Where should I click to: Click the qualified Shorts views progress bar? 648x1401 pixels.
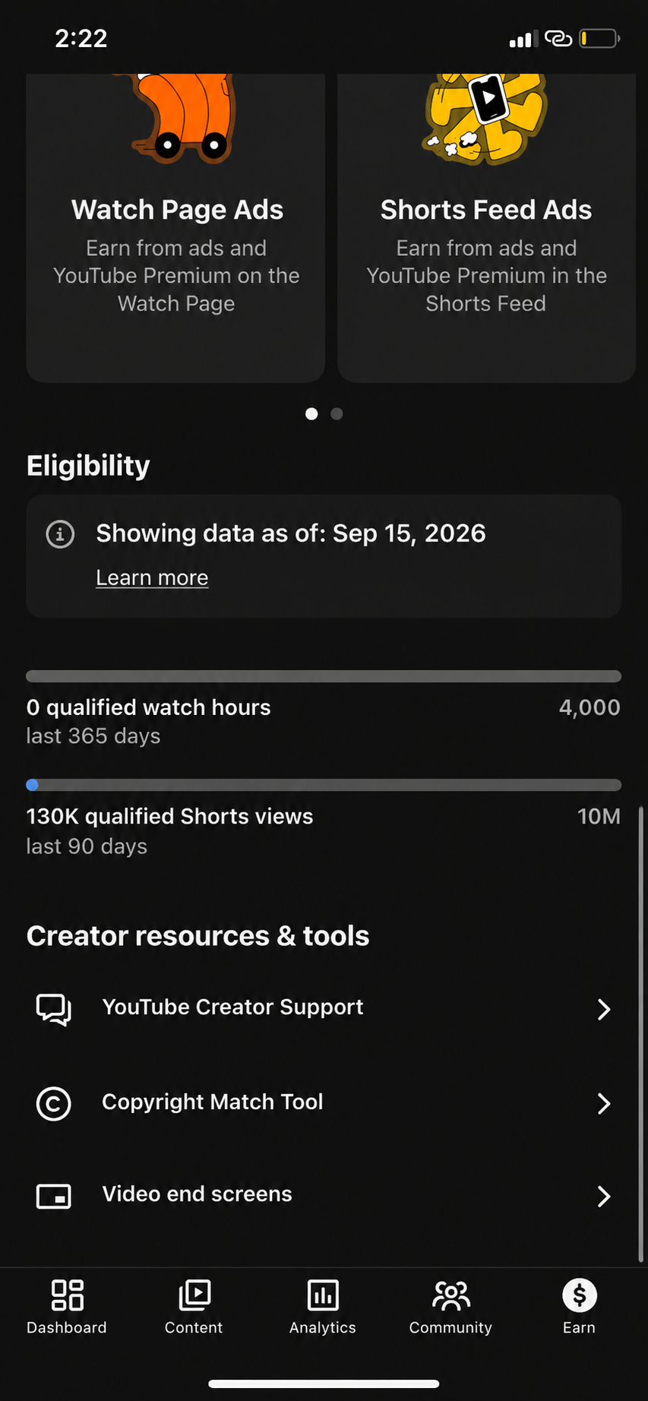[324, 785]
